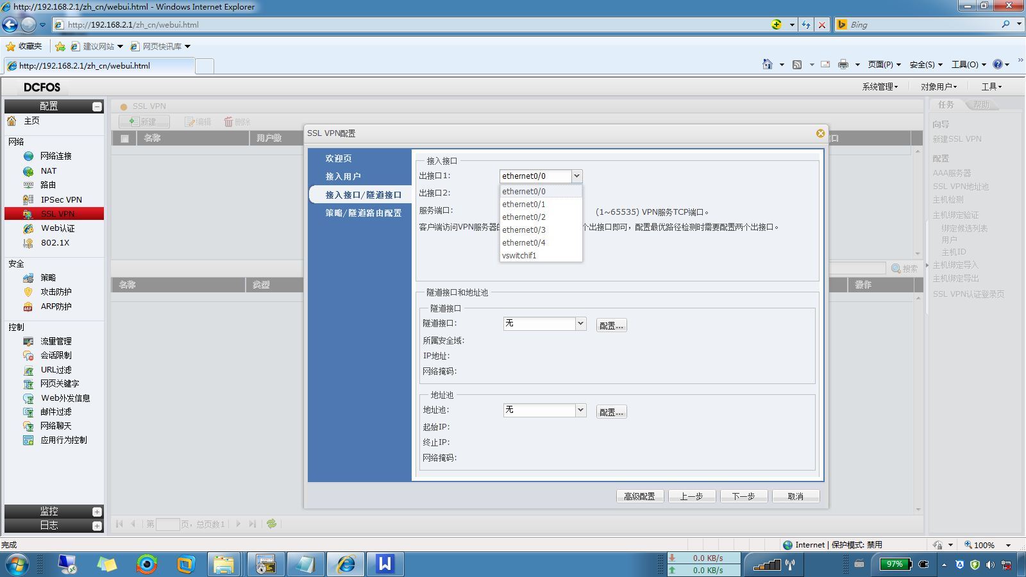Click 配置... button next to 隧道接口
The height and width of the screenshot is (577, 1026).
[611, 326]
